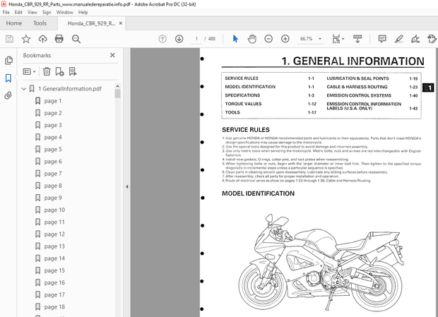
Task: Jump to bookmark page 8
Action: [53, 186]
